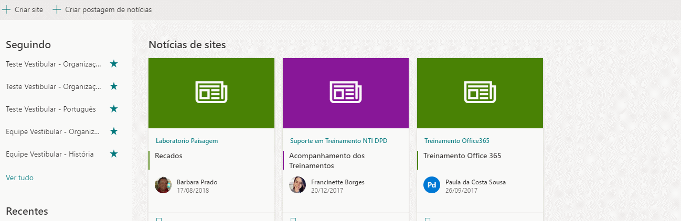Click the Seguindo section heading
681x221 pixels.
point(28,45)
